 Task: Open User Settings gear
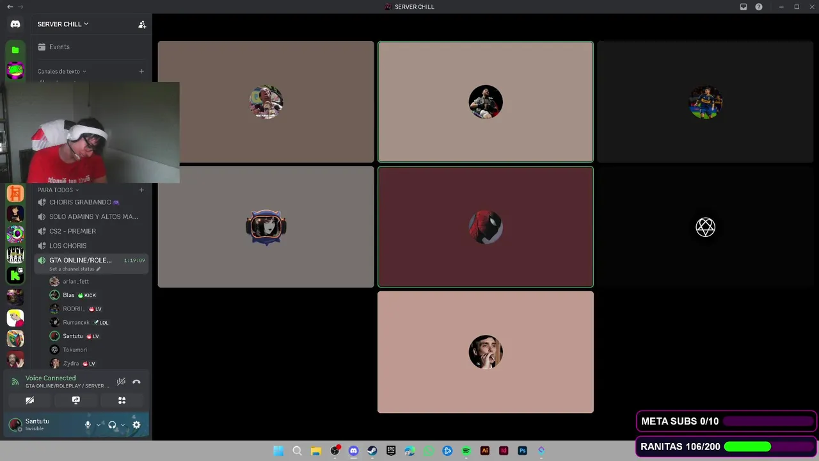pos(136,425)
